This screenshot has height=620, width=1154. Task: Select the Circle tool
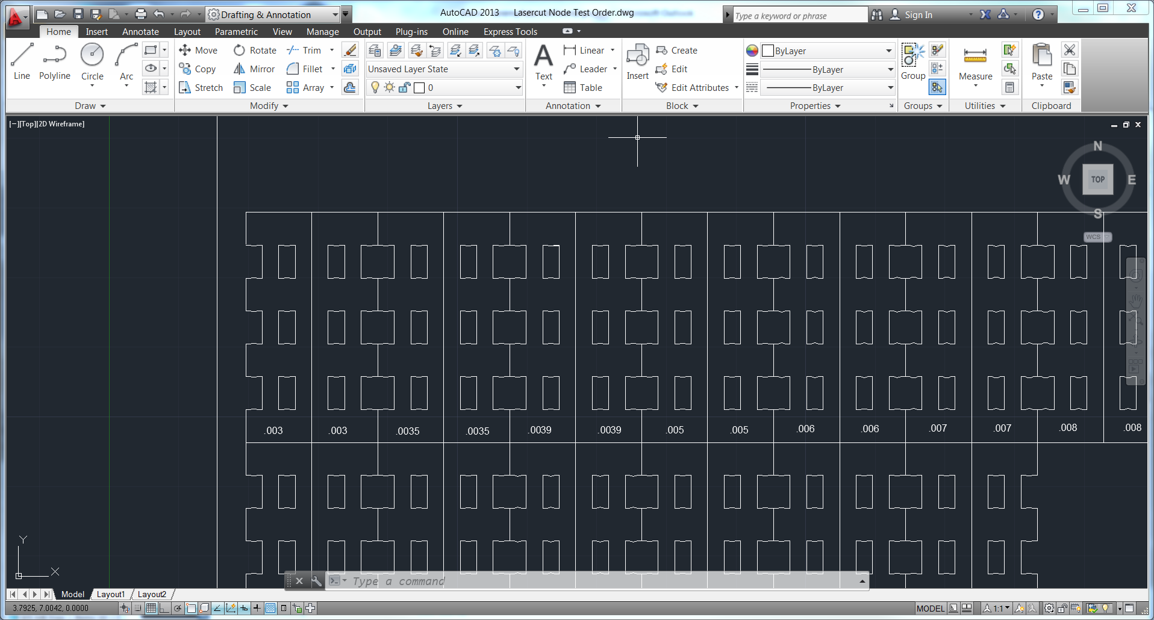[x=92, y=61]
